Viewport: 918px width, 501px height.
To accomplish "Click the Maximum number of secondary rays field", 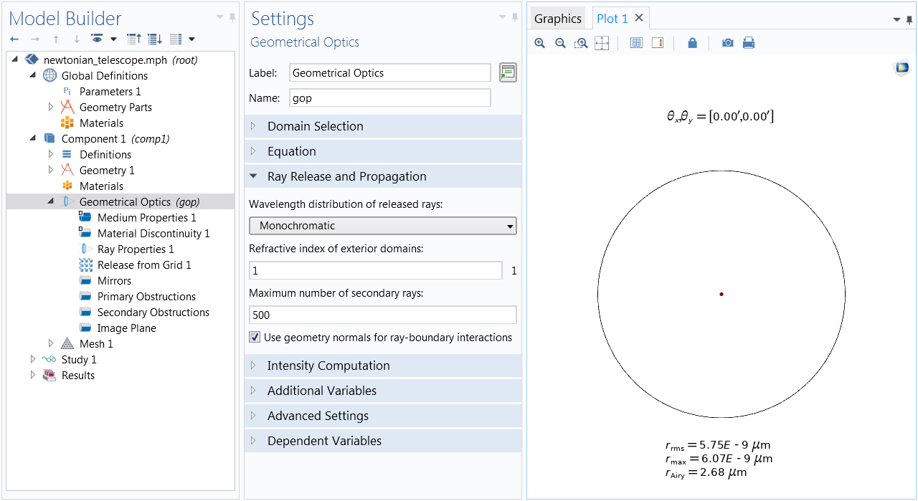I will click(382, 315).
